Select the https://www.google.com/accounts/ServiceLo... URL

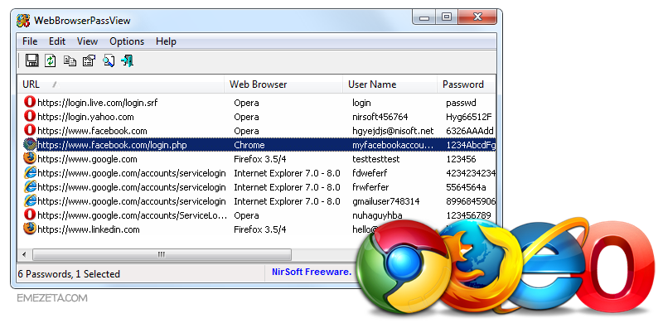coord(132,215)
